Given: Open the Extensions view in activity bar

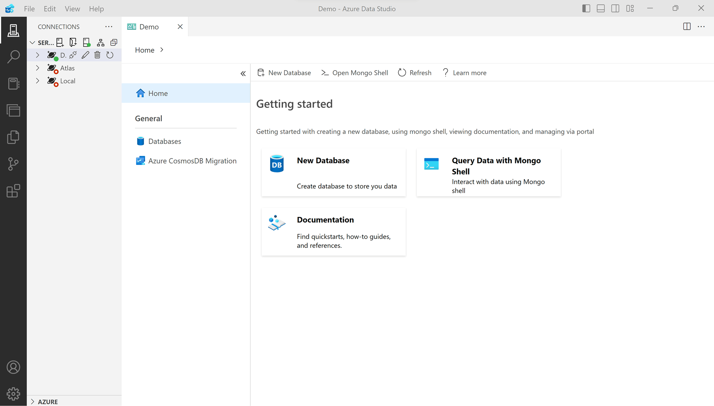Looking at the screenshot, I should 13,191.
